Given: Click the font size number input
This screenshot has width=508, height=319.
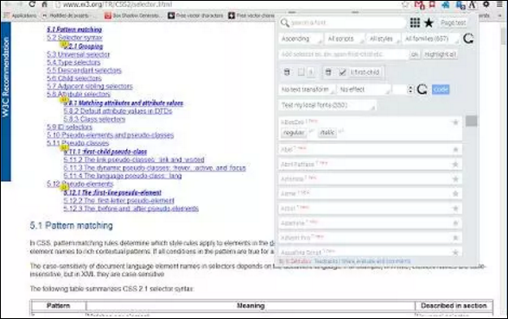Looking at the screenshot, I should [x=400, y=89].
